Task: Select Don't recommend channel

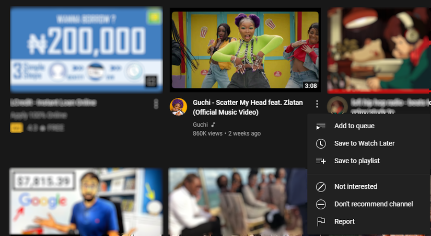Action: (x=369, y=204)
